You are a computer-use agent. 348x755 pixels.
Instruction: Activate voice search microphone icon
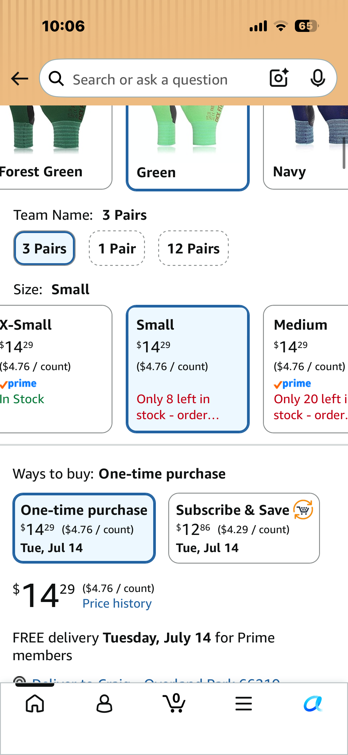(x=318, y=78)
